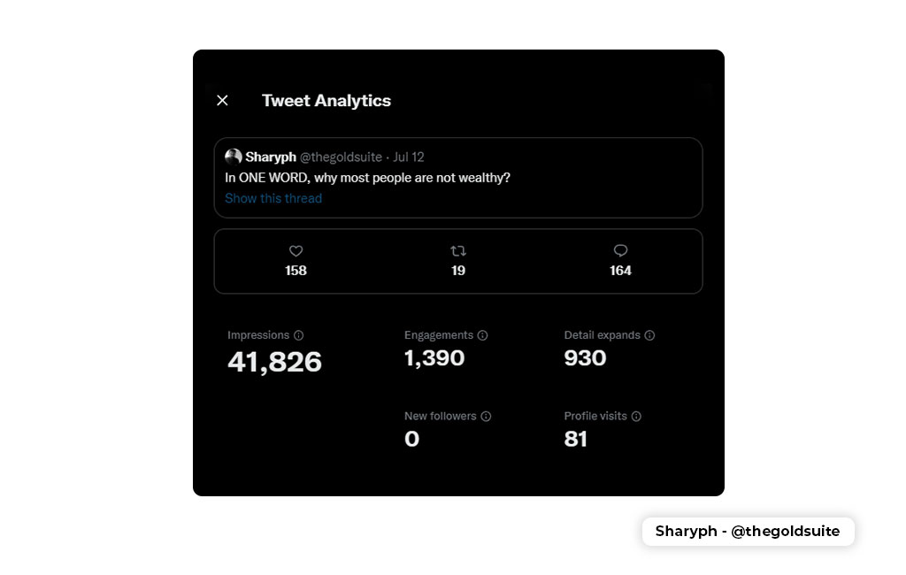Screen dimensions: 906x575
Task: Click the @thegoldsuite handle in tweet
Action: [341, 157]
